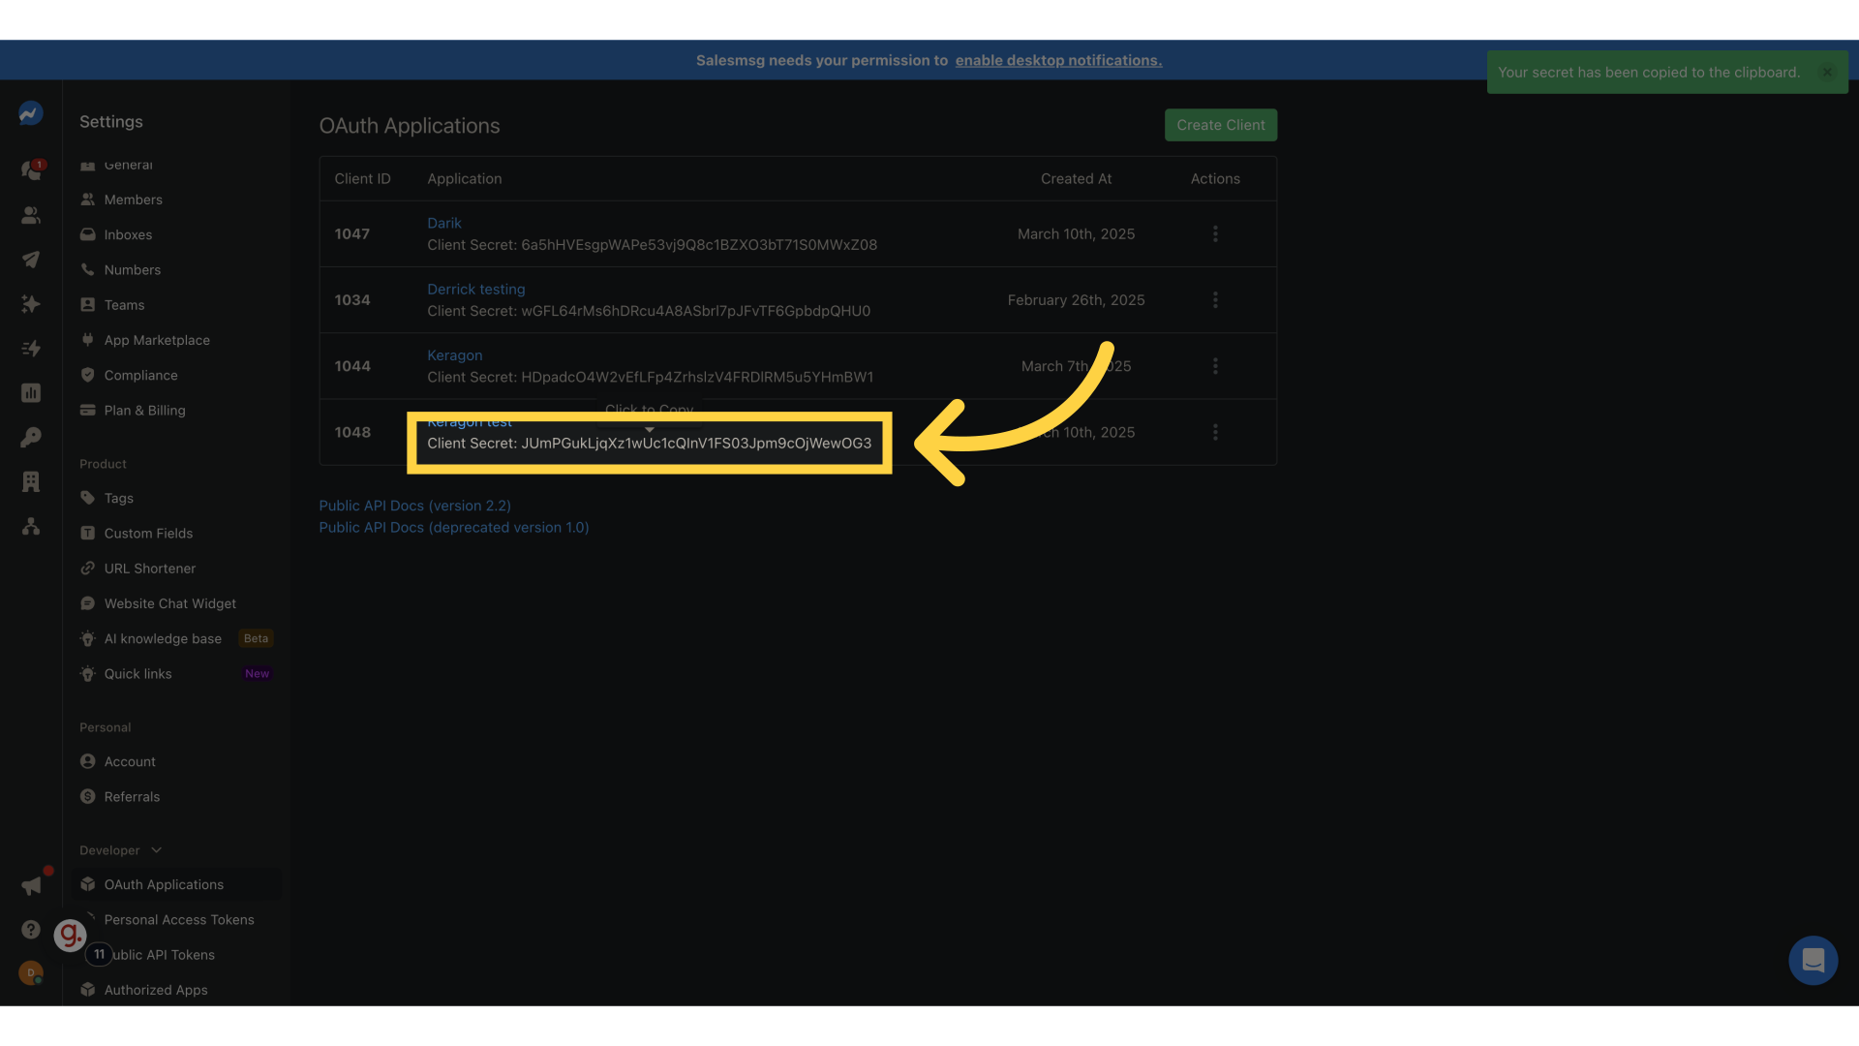Click enable desktop notifications link
This screenshot has width=1859, height=1046.
[1058, 60]
